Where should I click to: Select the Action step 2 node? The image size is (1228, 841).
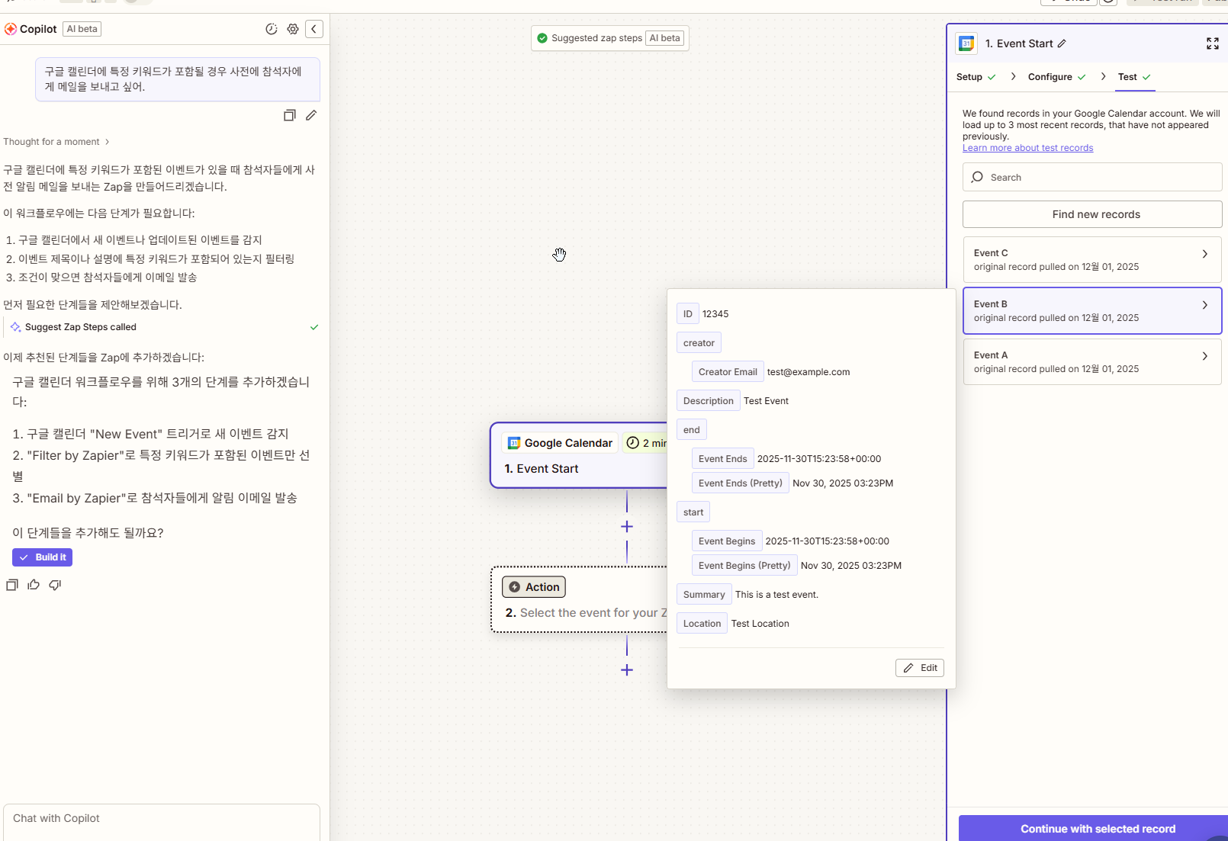click(x=579, y=599)
